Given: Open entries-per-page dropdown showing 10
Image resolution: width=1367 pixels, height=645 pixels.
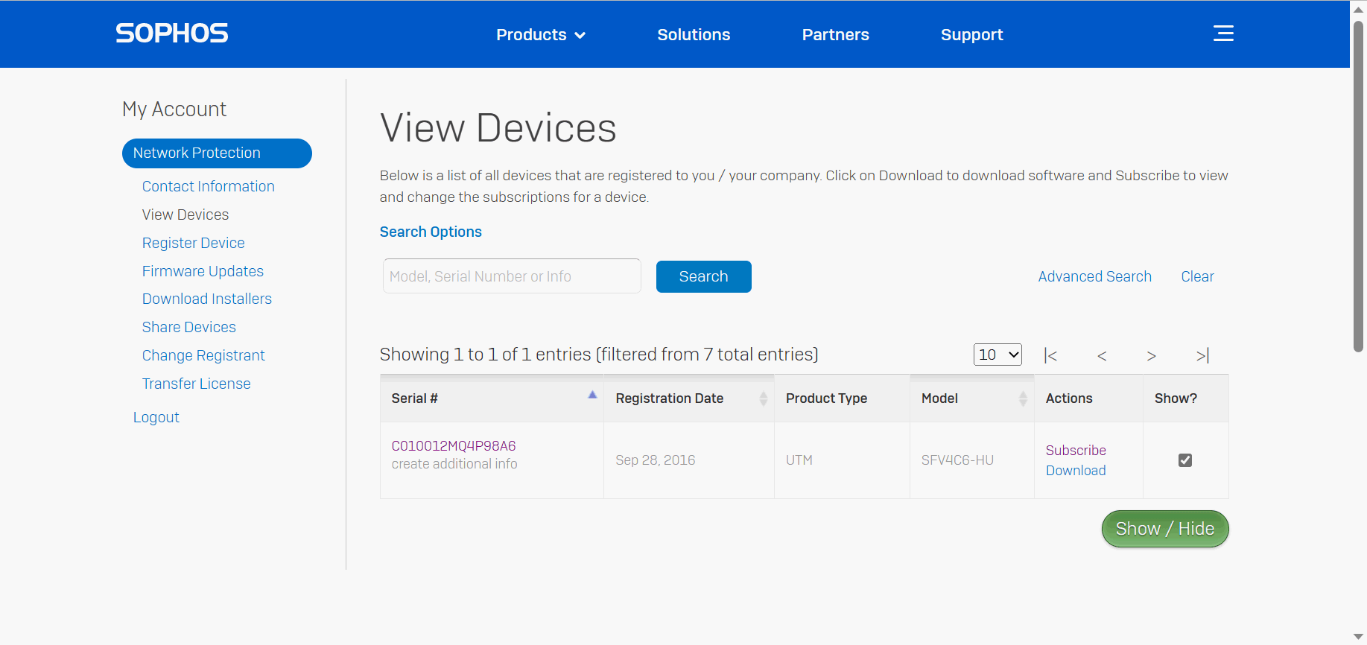Looking at the screenshot, I should click(x=998, y=355).
